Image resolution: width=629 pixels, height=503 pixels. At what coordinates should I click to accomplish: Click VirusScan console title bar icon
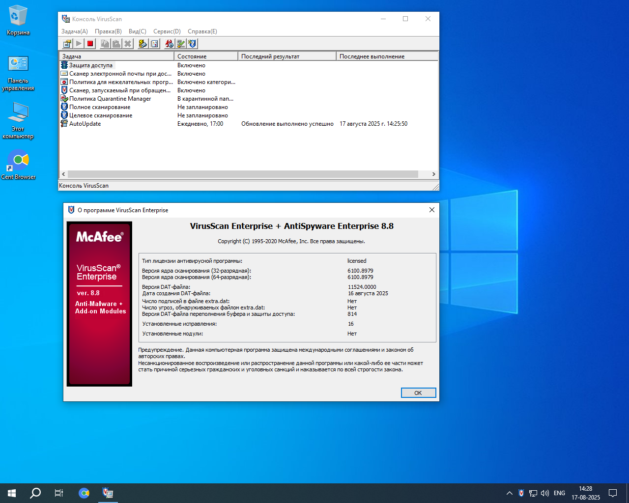pos(66,19)
